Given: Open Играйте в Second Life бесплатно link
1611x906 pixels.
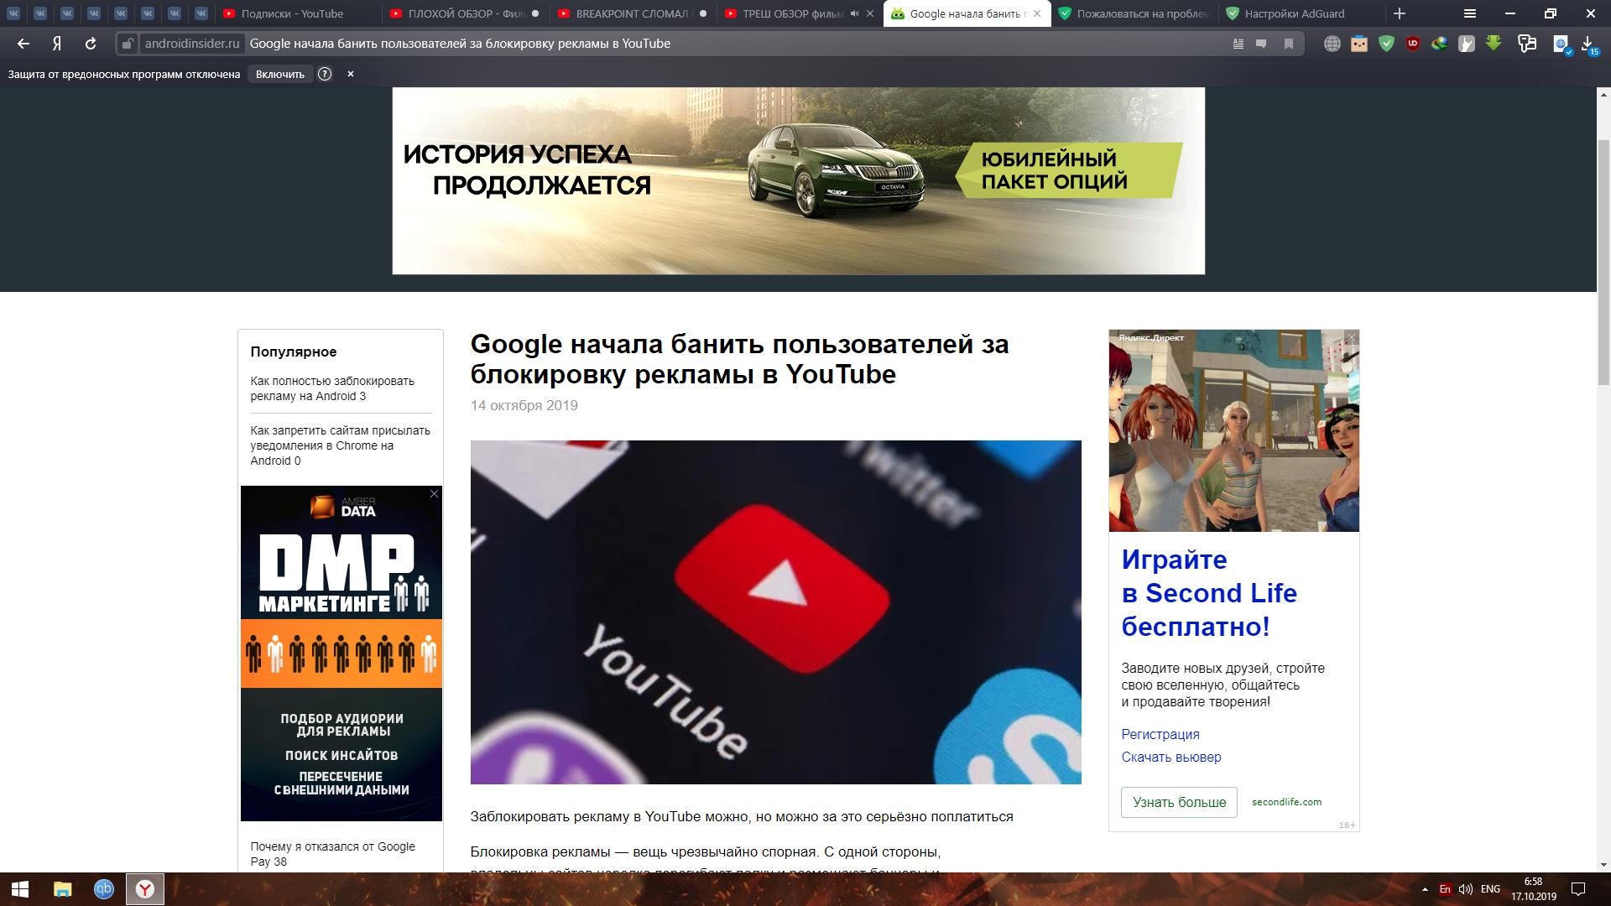Looking at the screenshot, I should click(1209, 593).
